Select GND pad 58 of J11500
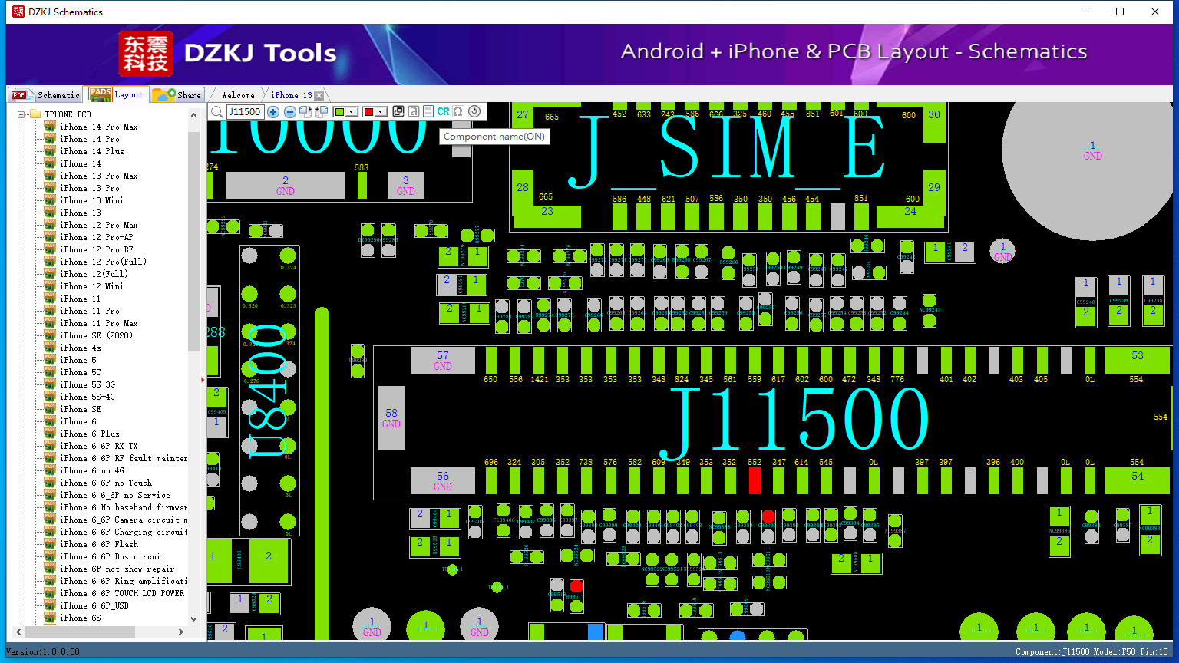1179x663 pixels. pos(391,418)
